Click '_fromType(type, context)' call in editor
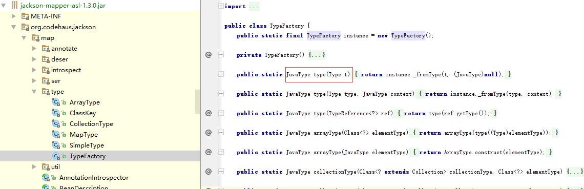The image size is (584, 189). 515,94
